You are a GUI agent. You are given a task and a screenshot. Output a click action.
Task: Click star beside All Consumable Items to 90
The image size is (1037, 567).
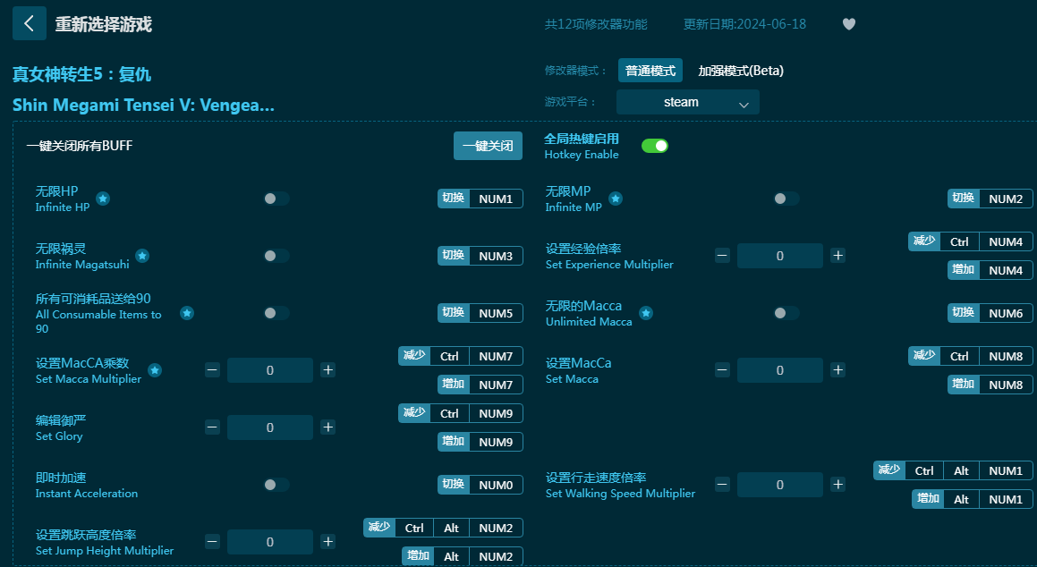[x=187, y=313]
